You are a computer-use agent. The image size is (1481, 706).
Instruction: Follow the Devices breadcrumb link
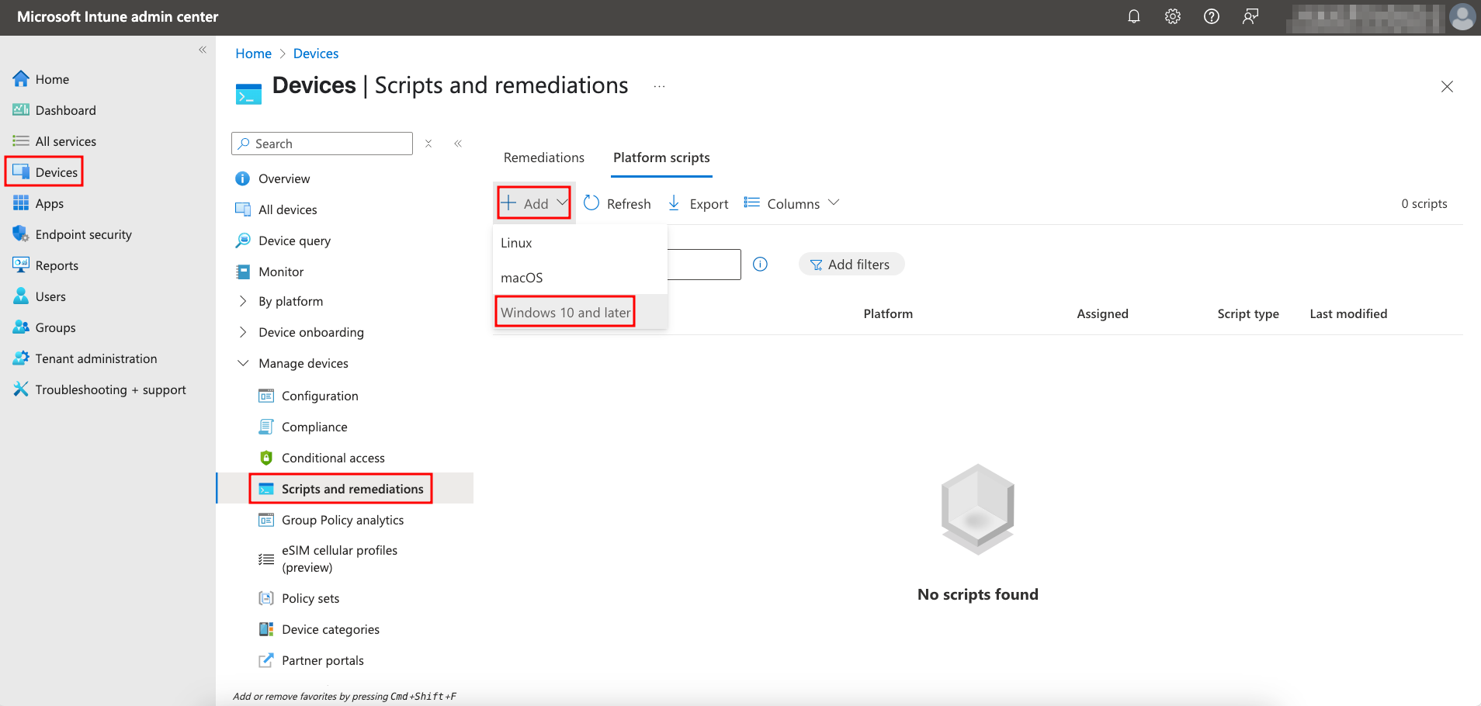click(316, 54)
